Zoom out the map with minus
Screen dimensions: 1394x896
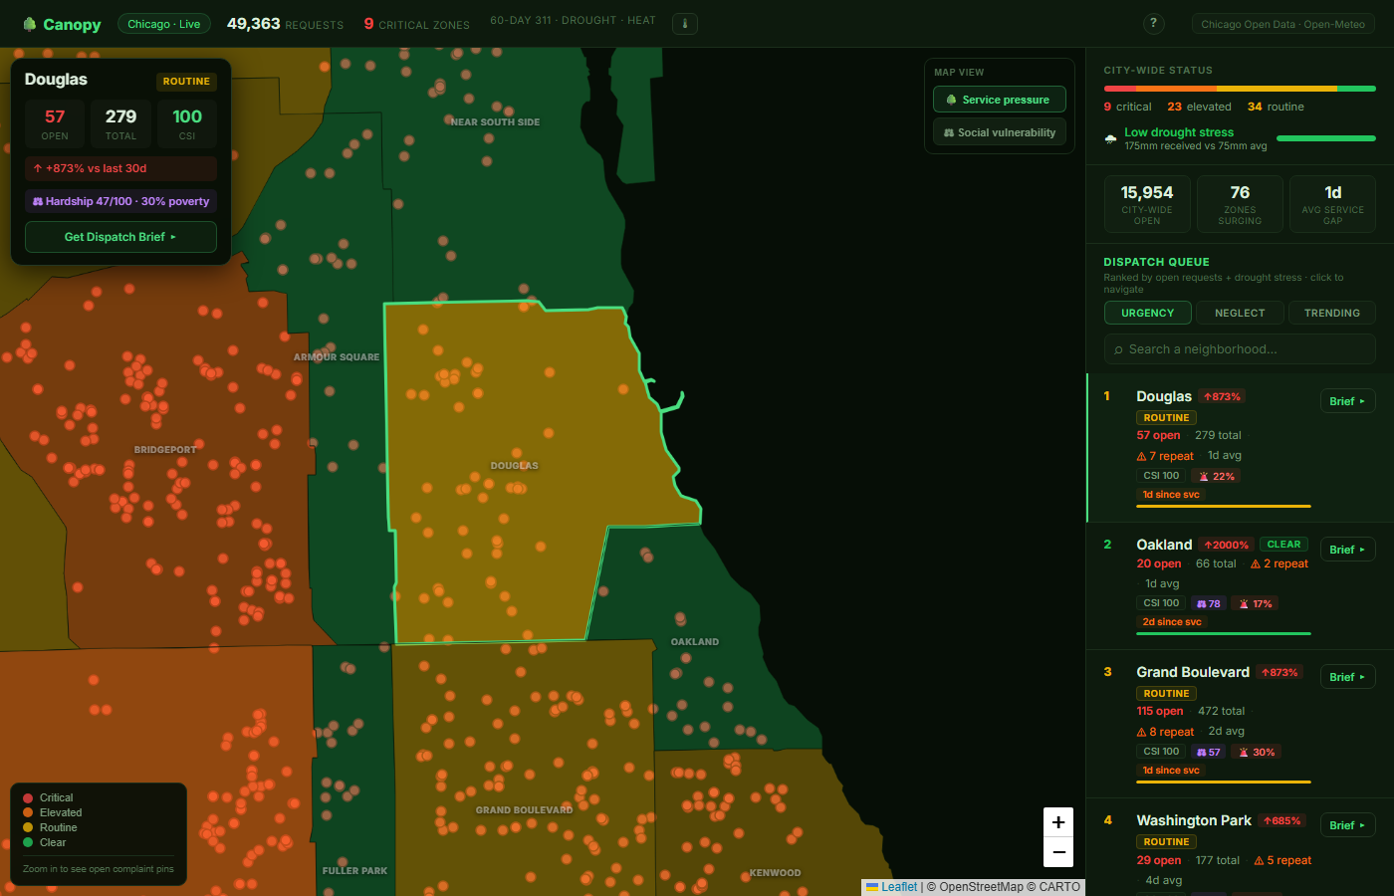pyautogui.click(x=1058, y=852)
